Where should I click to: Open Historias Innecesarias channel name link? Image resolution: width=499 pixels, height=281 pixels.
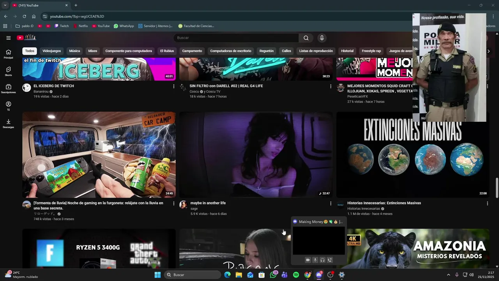pos(364,209)
